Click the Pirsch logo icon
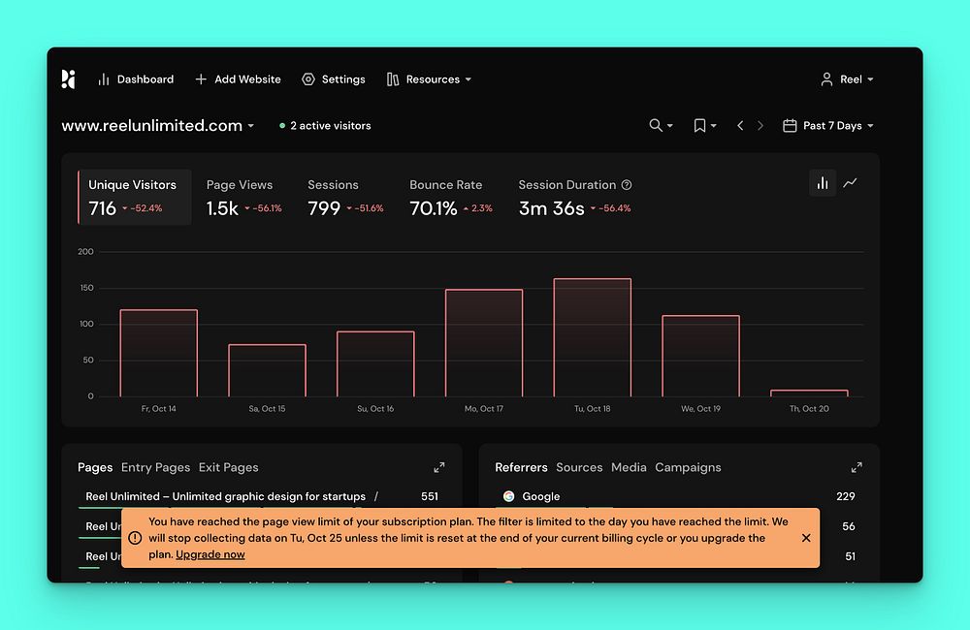Image resolution: width=970 pixels, height=630 pixels. pos(69,79)
